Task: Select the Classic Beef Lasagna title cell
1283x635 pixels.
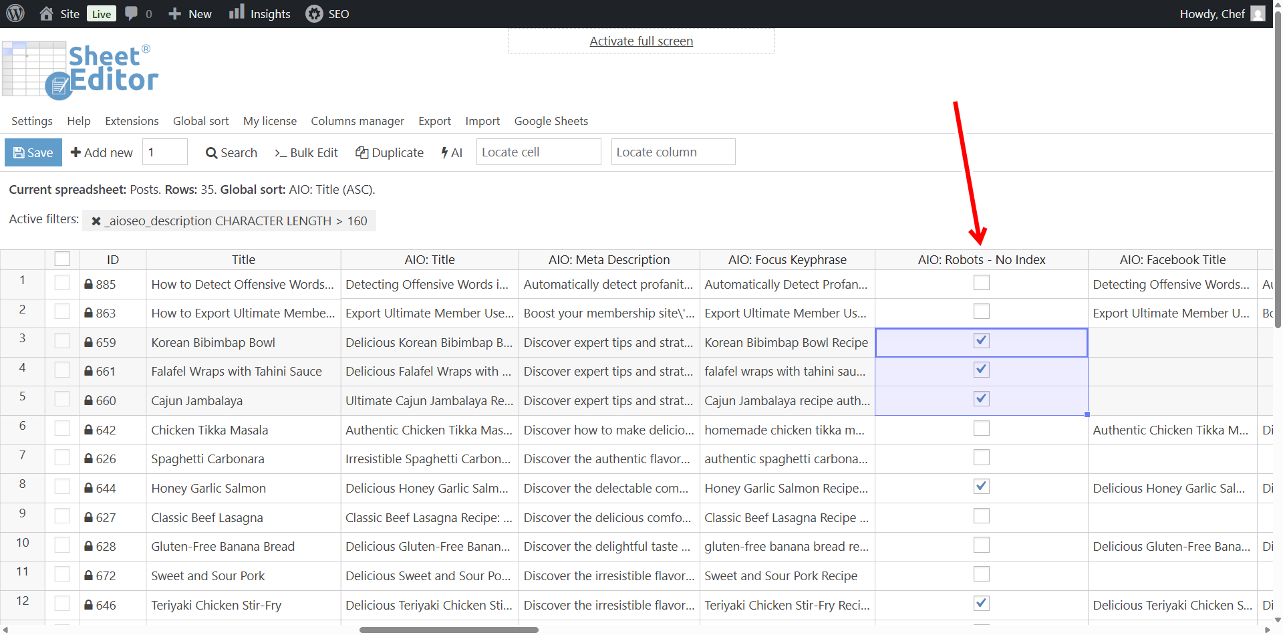Action: tap(243, 517)
